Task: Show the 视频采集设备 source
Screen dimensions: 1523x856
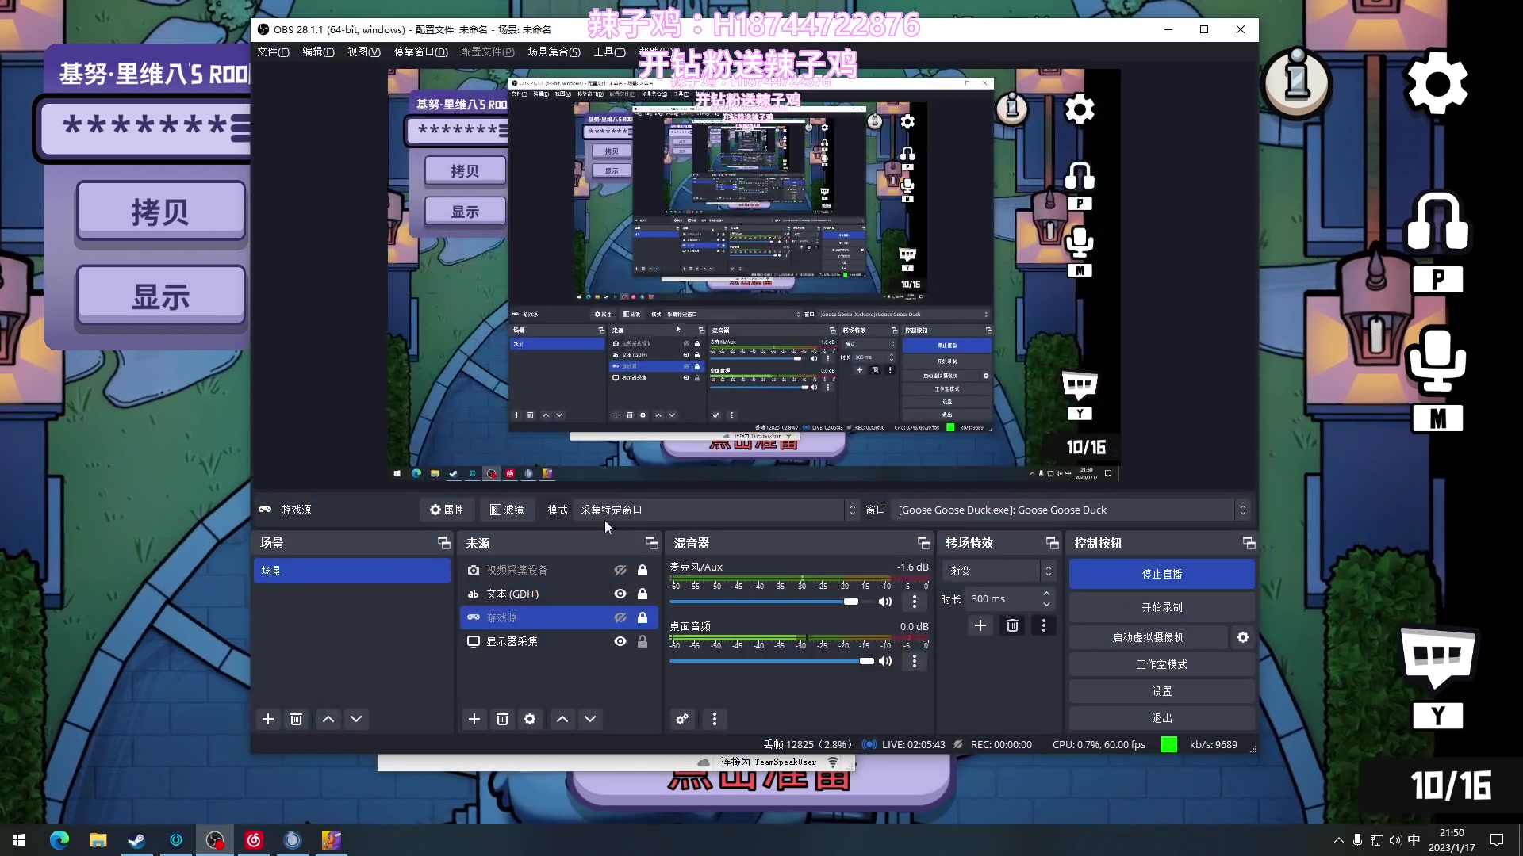Action: coord(620,570)
